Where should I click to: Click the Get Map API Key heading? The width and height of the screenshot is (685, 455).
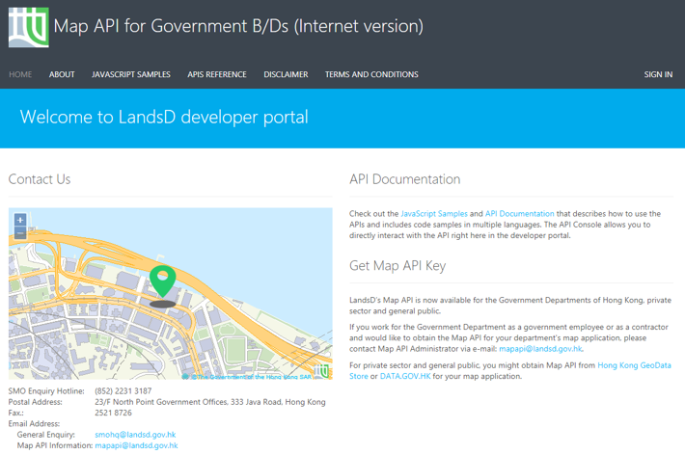[397, 265]
